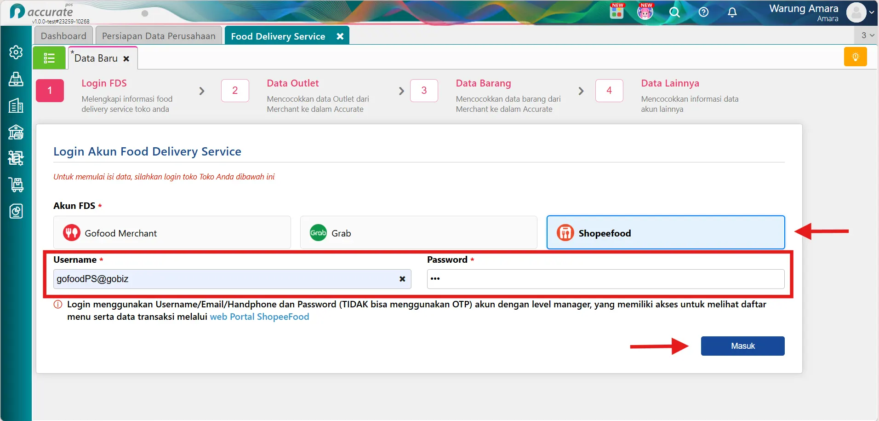This screenshot has height=421, width=879.
Task: Select the Gofood Merchant account option
Action: coord(172,233)
